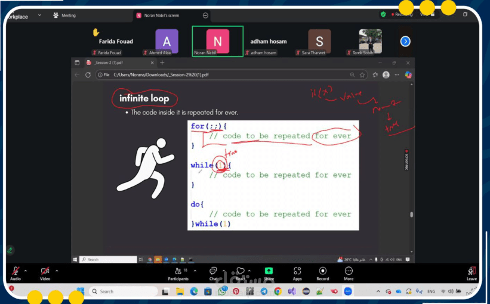Image resolution: width=490 pixels, height=304 pixels.
Task: Open the browser Settings and more menu
Action: [x=397, y=75]
